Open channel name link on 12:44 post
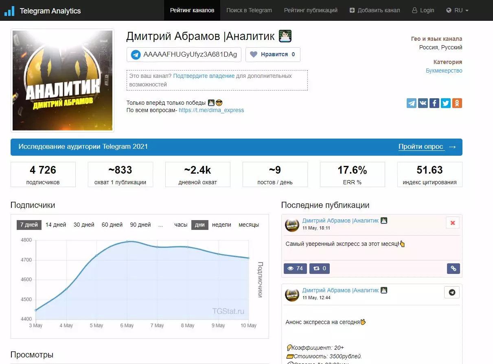 340,290
